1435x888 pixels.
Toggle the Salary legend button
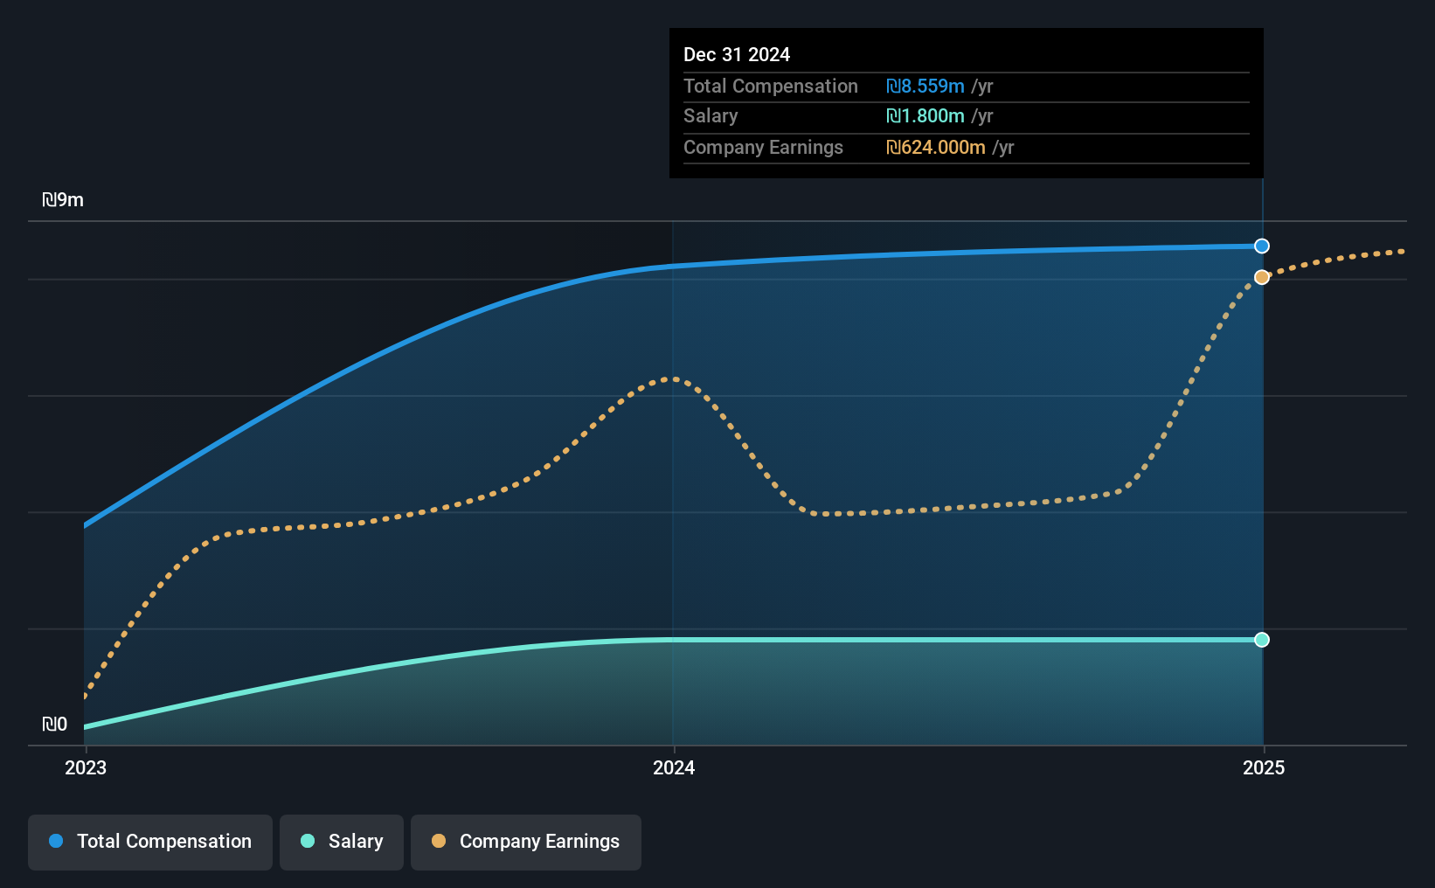tap(342, 842)
